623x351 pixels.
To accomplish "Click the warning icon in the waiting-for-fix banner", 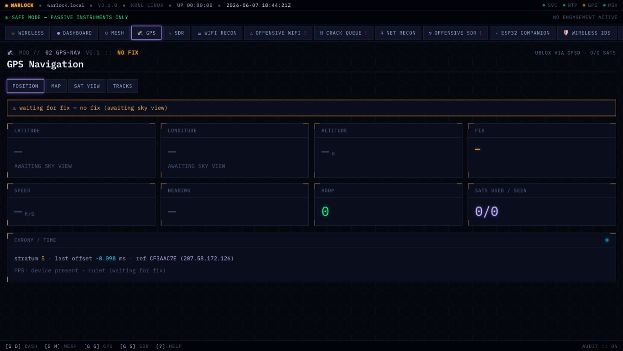I will [x=14, y=108].
